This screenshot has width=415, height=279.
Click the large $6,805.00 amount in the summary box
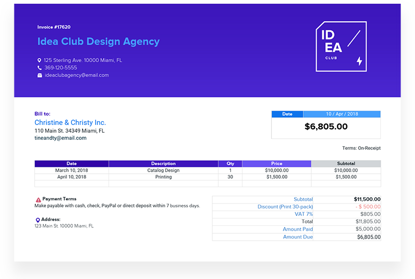point(326,126)
